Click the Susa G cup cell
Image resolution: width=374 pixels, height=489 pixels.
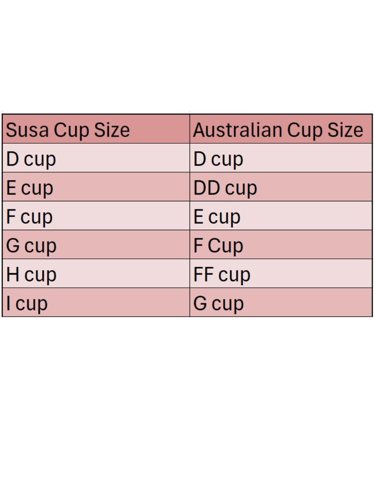click(96, 245)
